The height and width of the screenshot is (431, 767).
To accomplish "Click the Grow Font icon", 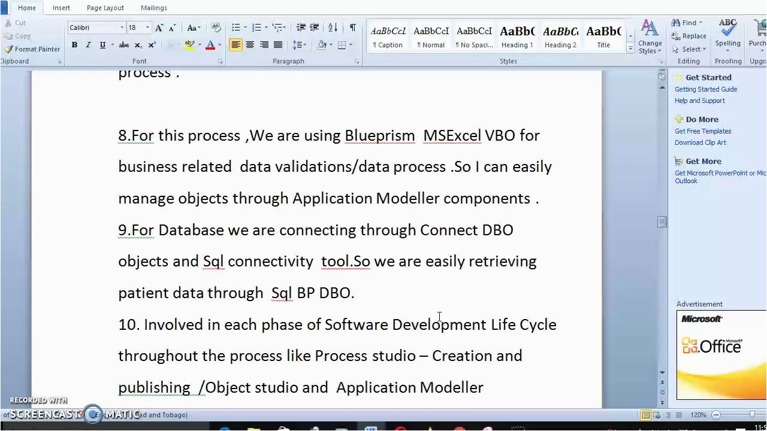I will 159,28.
